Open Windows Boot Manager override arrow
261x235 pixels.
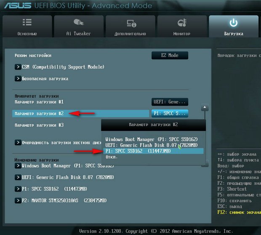(x=18, y=166)
